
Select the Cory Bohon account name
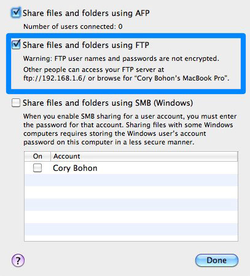click(x=75, y=168)
